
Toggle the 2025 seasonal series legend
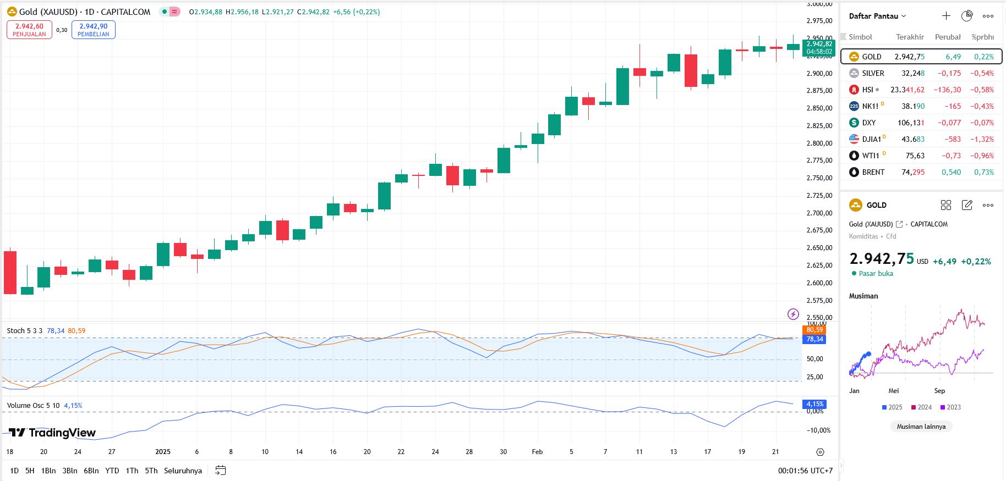coord(892,407)
